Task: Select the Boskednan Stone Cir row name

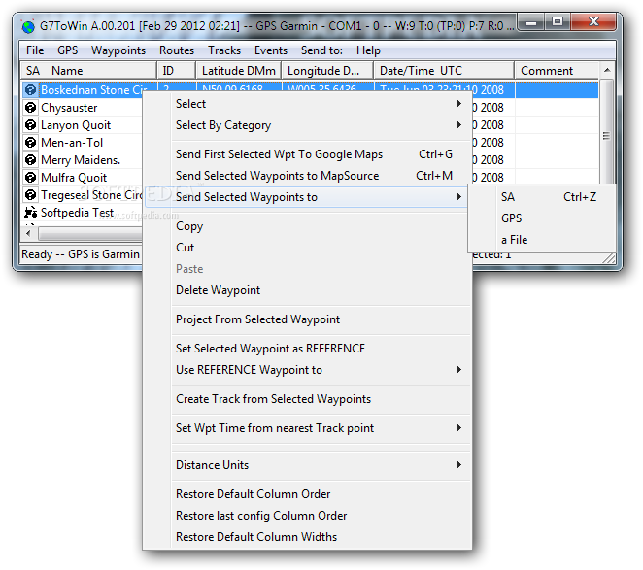Action: tap(94, 89)
